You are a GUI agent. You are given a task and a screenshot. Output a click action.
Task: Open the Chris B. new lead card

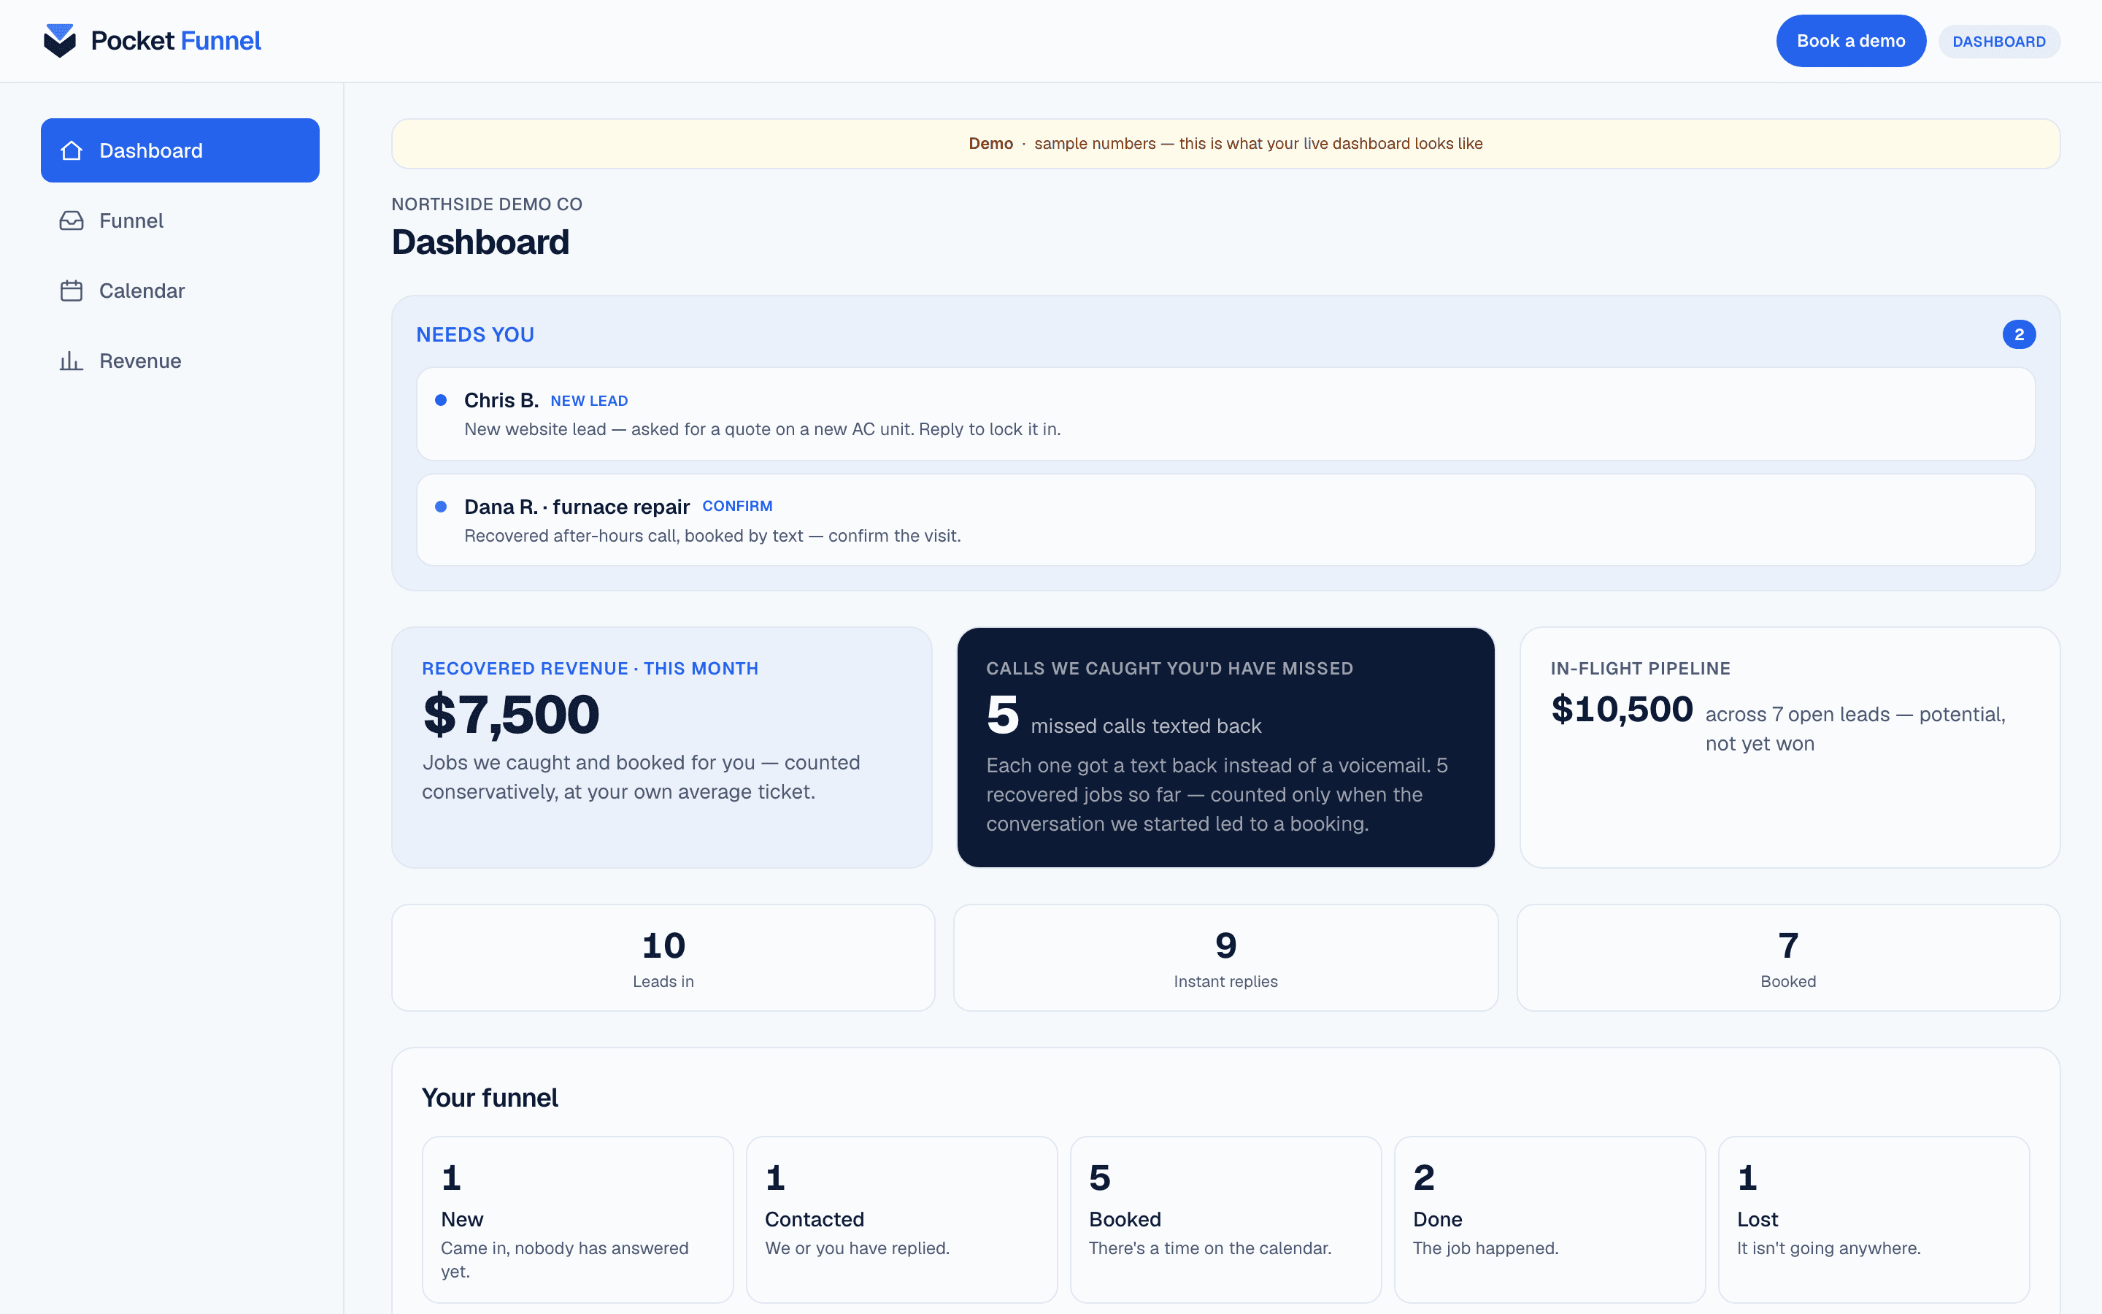click(x=1225, y=414)
